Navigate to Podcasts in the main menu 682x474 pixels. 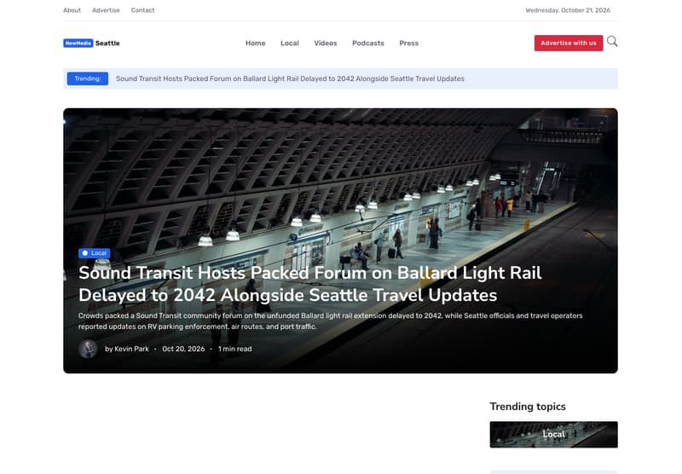[368, 43]
